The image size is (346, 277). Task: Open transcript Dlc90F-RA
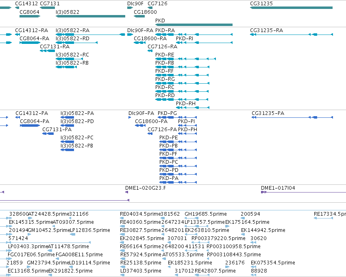[140, 30]
